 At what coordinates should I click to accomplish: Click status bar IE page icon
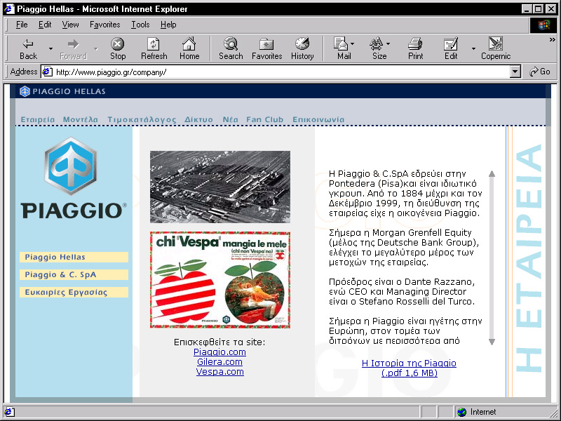point(9,412)
